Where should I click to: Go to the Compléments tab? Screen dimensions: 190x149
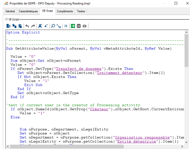click(x=65, y=11)
